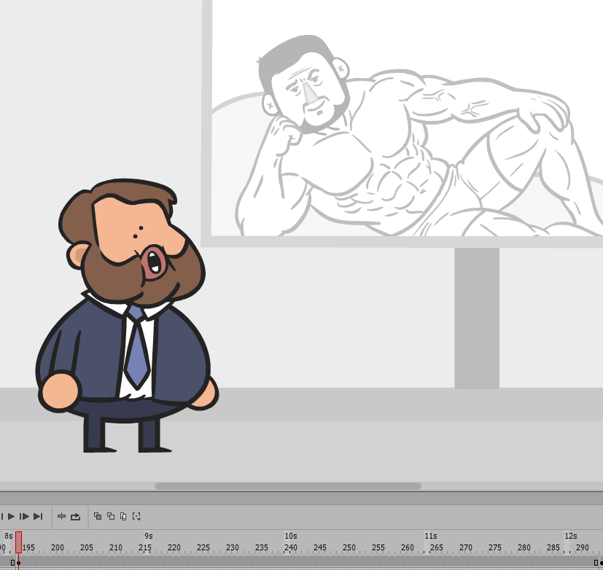Open the Modify Markers dropdown

[x=136, y=516]
